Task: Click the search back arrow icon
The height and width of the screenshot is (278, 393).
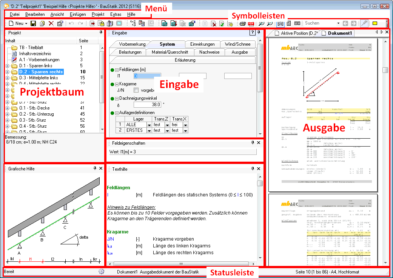Action: (345, 23)
